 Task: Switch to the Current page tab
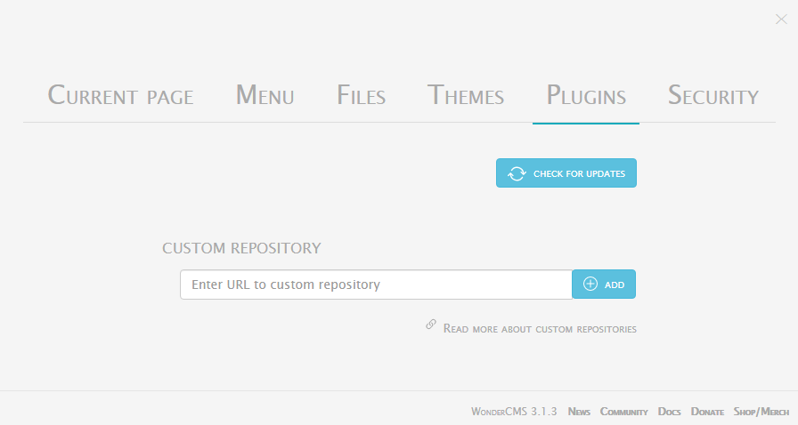coord(120,96)
